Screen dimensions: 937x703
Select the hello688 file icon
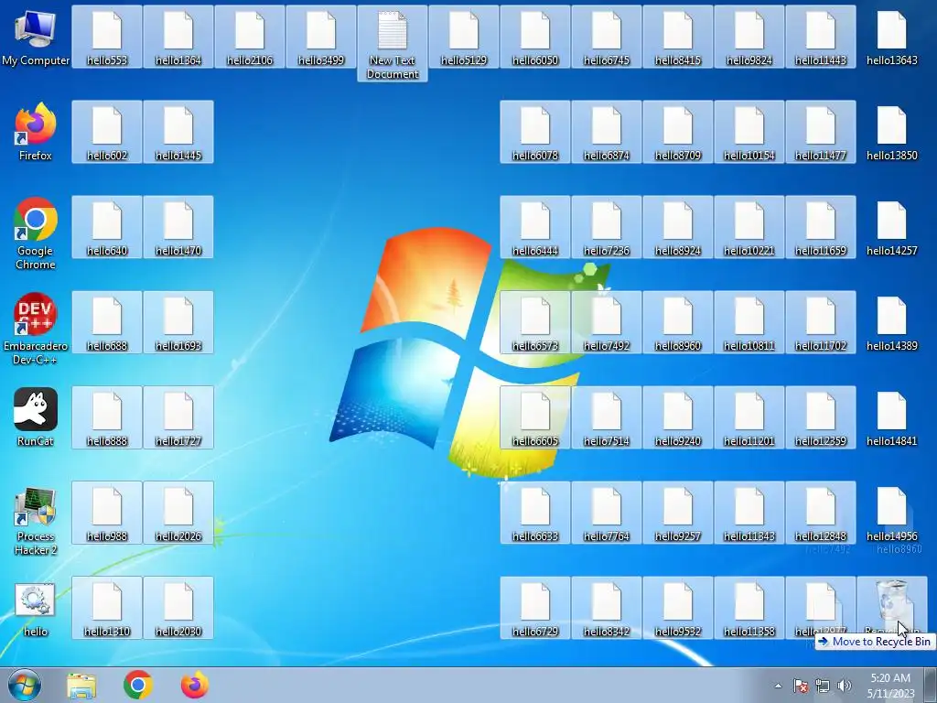pyautogui.click(x=107, y=322)
